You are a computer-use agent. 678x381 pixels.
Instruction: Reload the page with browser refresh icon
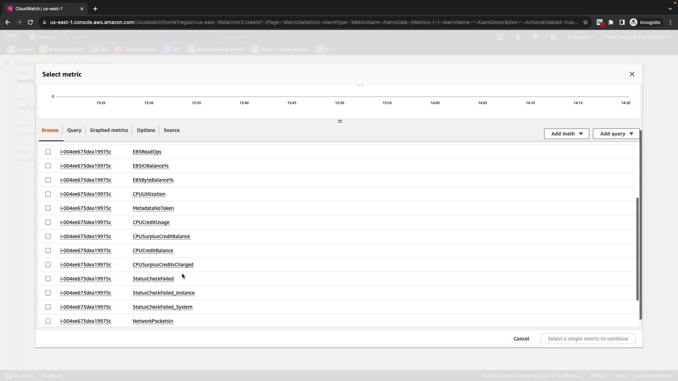[30, 22]
